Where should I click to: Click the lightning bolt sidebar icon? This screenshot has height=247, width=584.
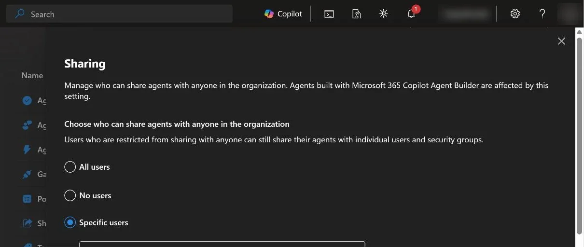[27, 150]
